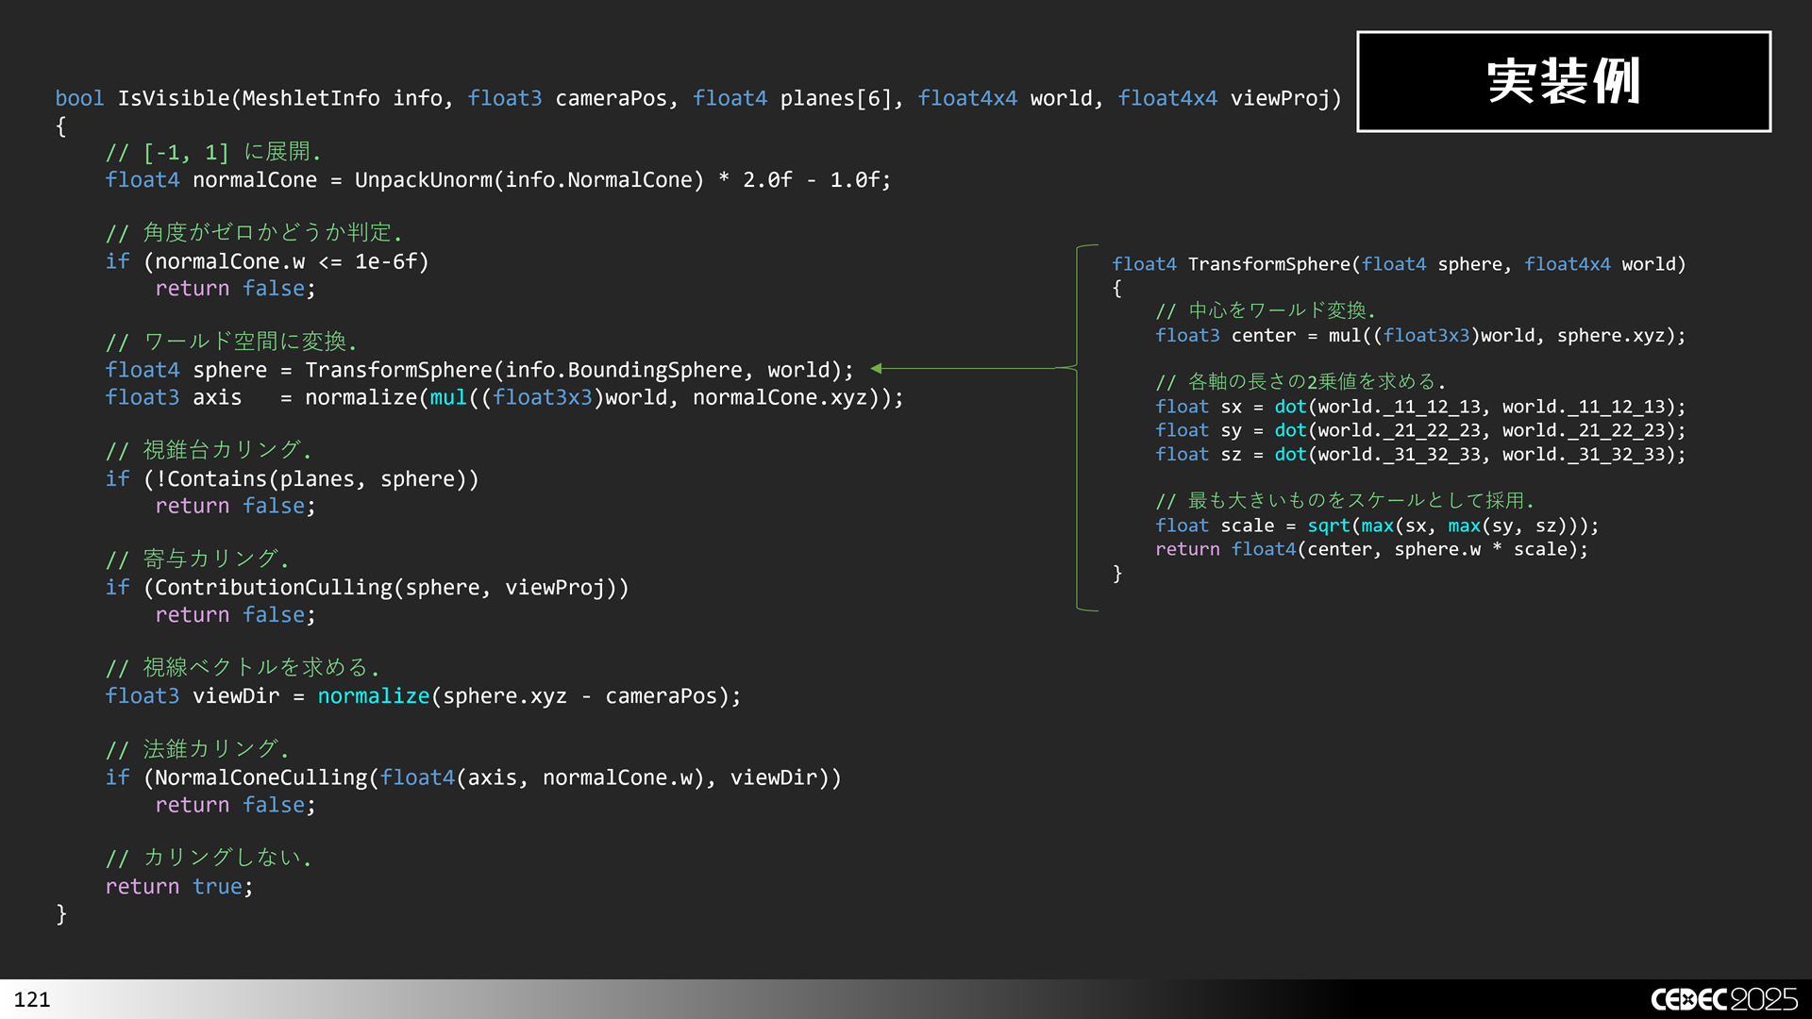Click the 'return float4(center' statement
This screenshot has height=1019, width=1812.
1370,549
